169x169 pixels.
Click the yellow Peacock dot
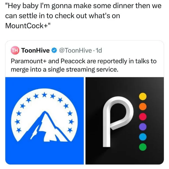coord(143,96)
